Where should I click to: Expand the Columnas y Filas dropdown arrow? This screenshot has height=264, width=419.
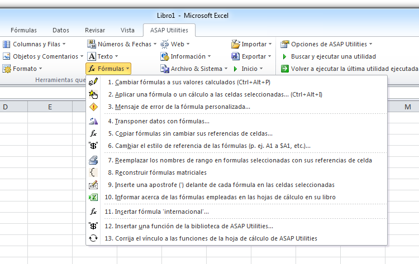tap(64, 44)
